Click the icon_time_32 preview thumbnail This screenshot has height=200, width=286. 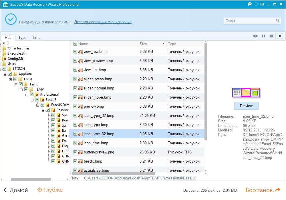[246, 93]
